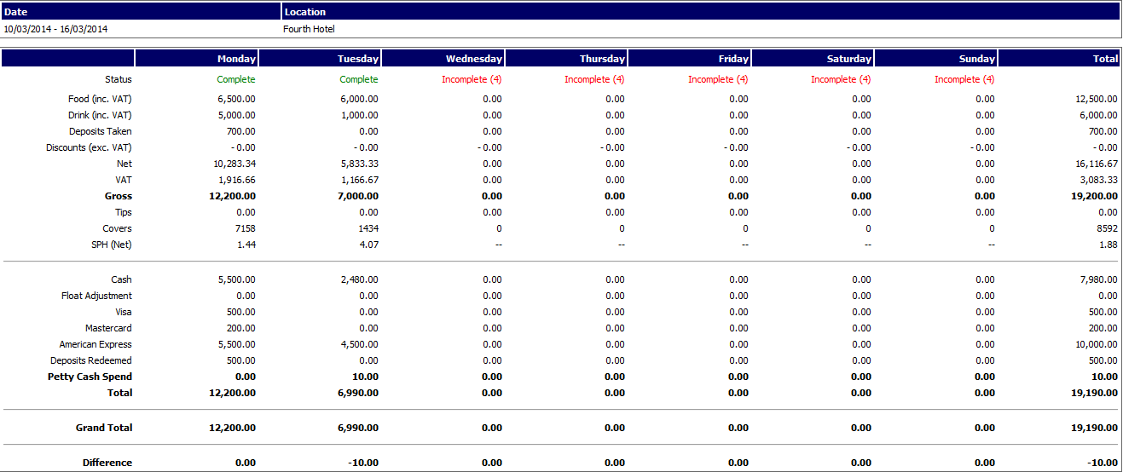Select Monday's Gross value 12,200.00

point(232,196)
